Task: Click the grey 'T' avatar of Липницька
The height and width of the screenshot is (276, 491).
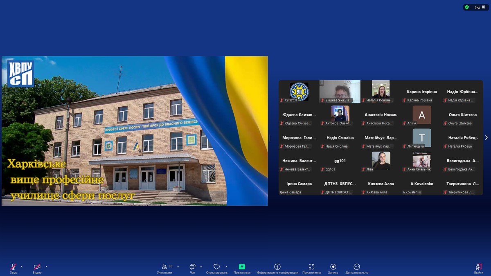Action: click(x=422, y=138)
